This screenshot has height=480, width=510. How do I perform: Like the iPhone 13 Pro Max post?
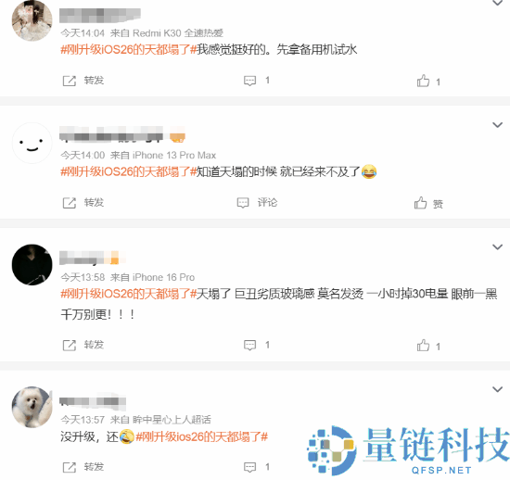(428, 203)
